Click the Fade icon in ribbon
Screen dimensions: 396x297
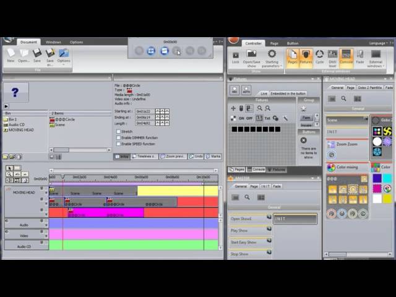point(360,57)
